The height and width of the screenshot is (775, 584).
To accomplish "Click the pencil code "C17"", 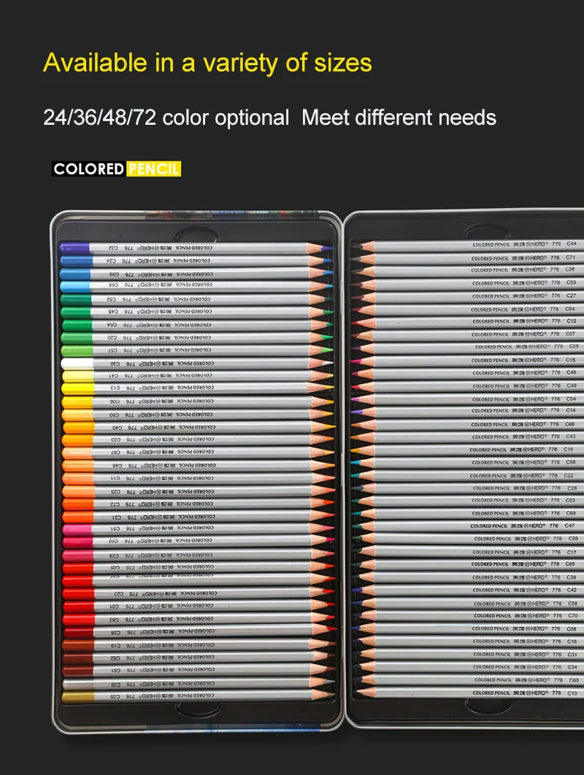I will (572, 552).
